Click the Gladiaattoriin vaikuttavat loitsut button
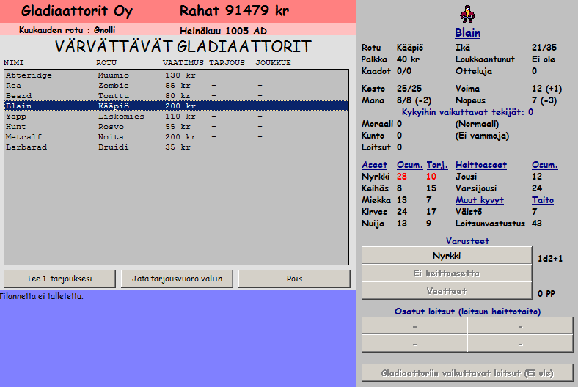This screenshot has width=578, height=387. coord(467,373)
